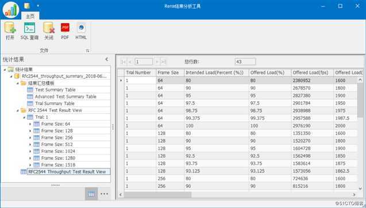Select Frame Size: 1518 tree item
The height and width of the screenshot is (208, 366).
[58, 165]
